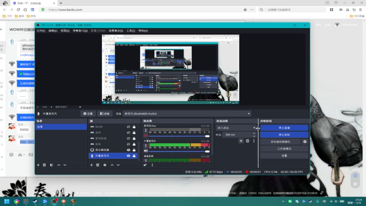Open Mic/Aux channel options dots
Viewport: 366px width, 206px height.
(x=146, y=130)
